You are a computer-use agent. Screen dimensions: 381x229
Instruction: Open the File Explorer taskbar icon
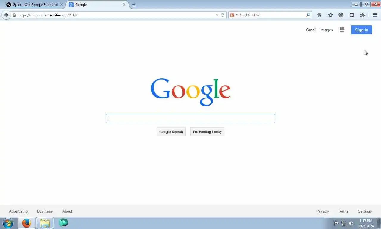(x=45, y=223)
